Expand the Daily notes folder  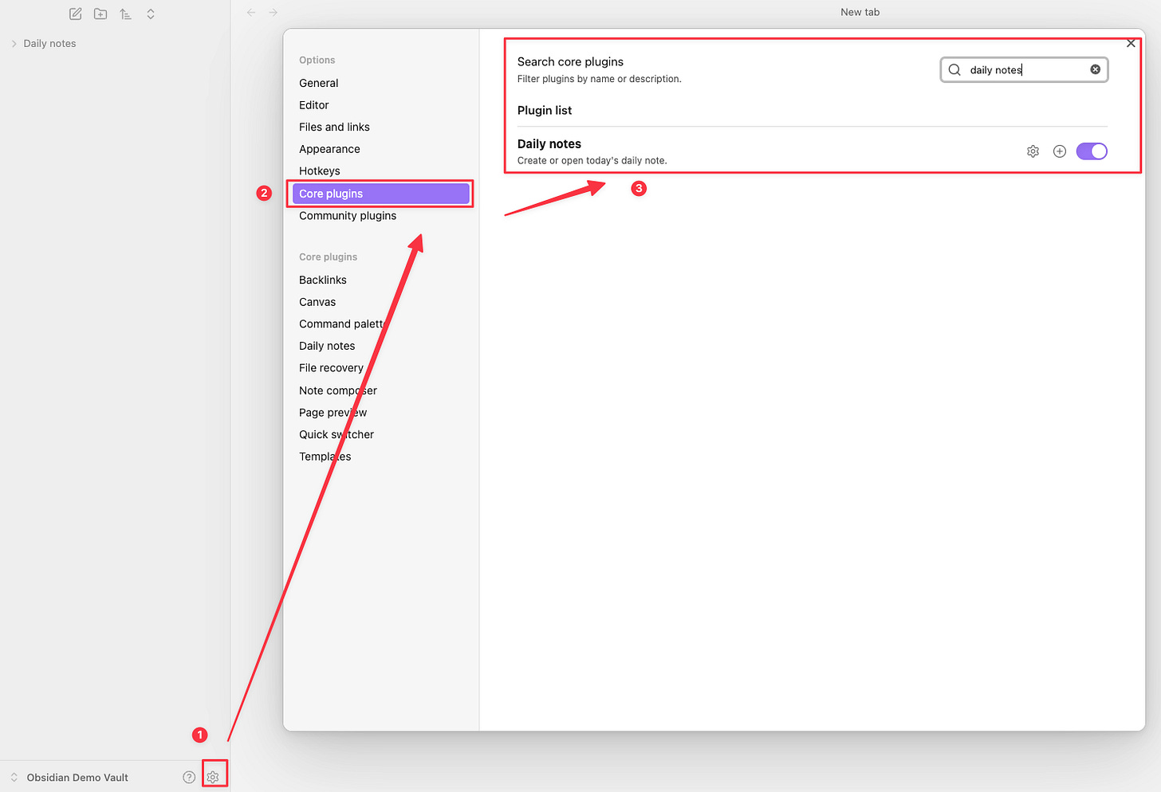14,43
